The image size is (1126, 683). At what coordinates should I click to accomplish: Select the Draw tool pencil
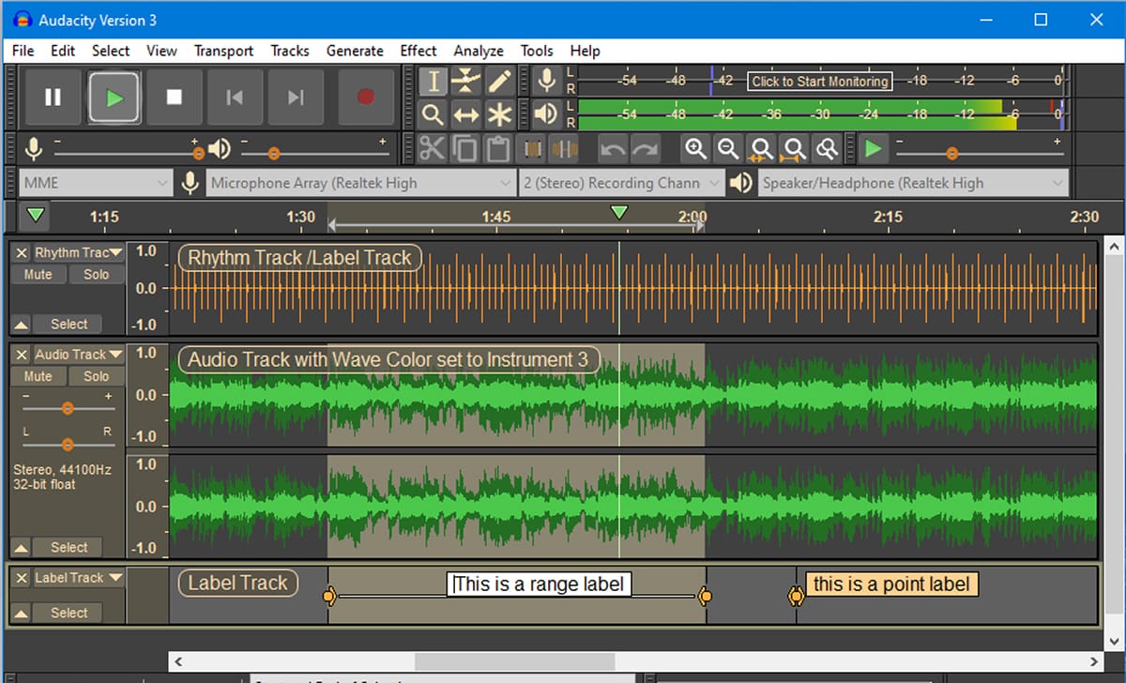coord(499,82)
